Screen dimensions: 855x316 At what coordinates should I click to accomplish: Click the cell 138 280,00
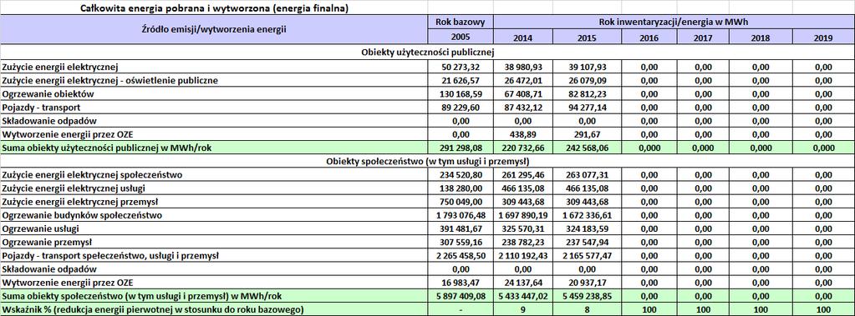coord(461,188)
